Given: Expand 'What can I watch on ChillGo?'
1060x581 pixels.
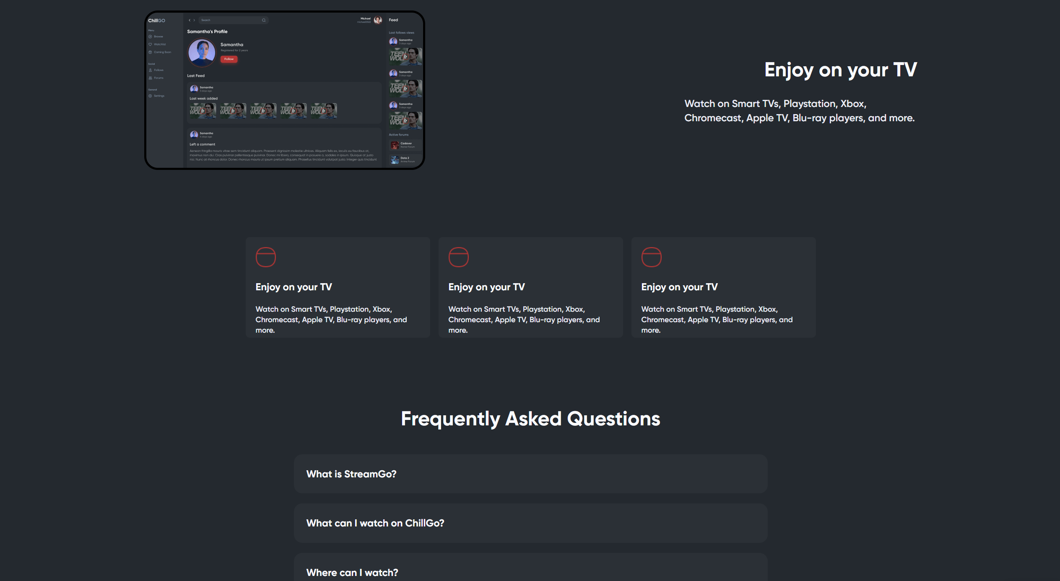Looking at the screenshot, I should point(530,523).
